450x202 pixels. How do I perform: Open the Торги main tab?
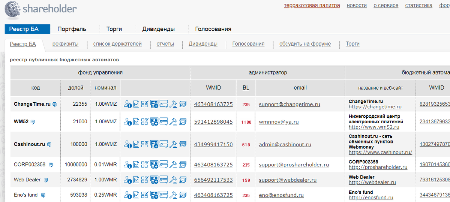coord(114,29)
